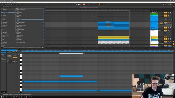
Task: Open the global quantization menu
Action: coord(20,4)
